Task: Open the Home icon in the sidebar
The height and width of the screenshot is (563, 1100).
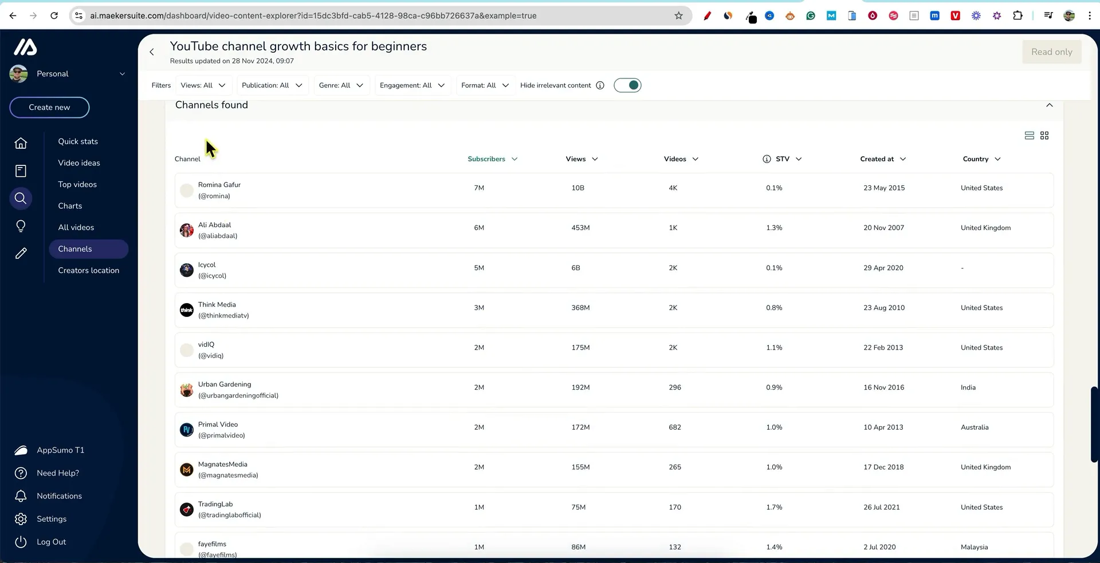Action: (x=21, y=143)
